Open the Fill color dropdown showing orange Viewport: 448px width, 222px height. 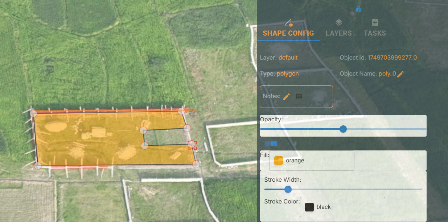tap(312, 161)
